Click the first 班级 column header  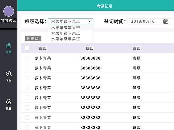(43, 48)
